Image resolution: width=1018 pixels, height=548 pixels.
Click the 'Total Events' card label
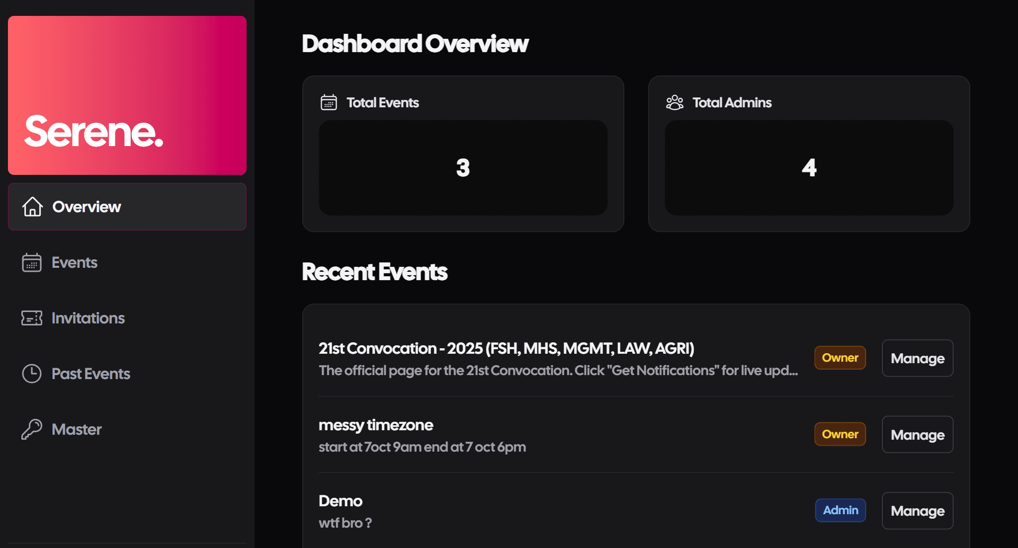(x=383, y=102)
